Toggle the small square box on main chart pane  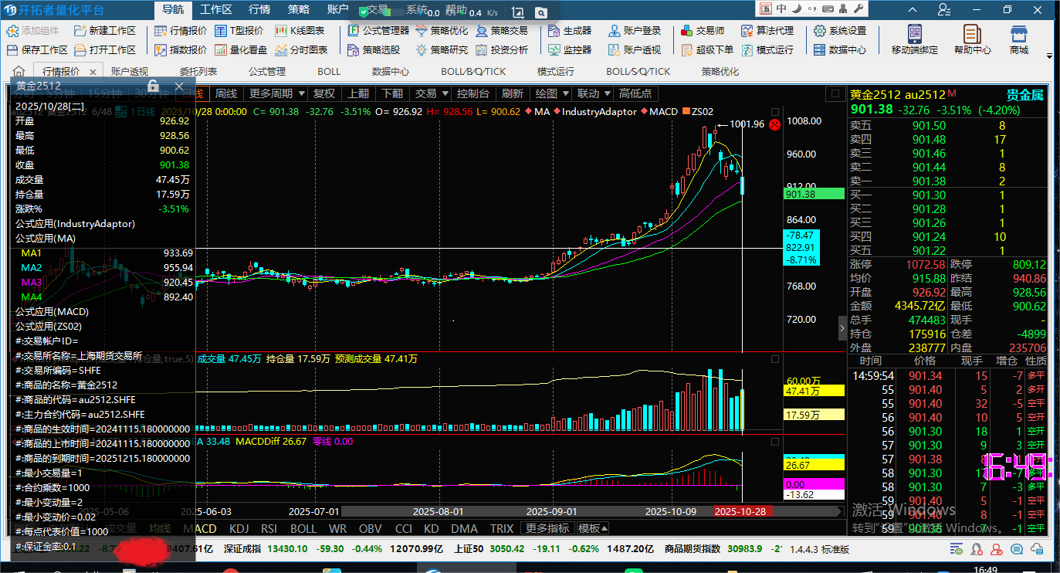[834, 93]
